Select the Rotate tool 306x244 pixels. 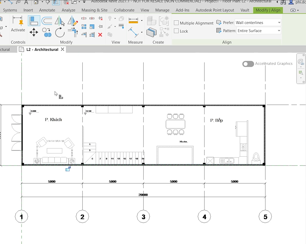point(60,32)
